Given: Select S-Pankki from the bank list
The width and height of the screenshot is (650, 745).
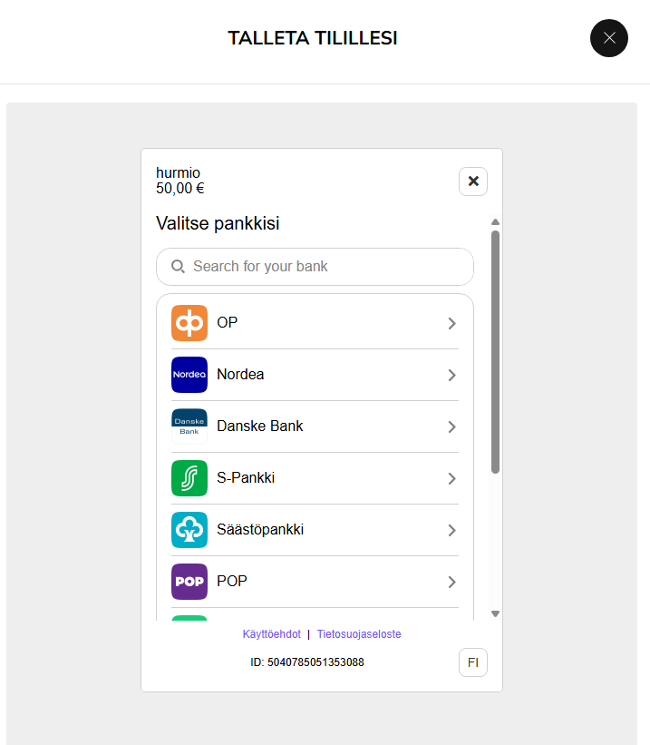Looking at the screenshot, I should [x=246, y=478].
